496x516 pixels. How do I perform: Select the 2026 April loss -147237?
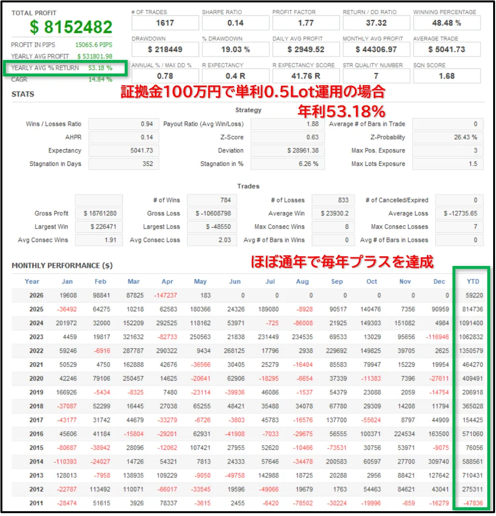click(x=165, y=295)
